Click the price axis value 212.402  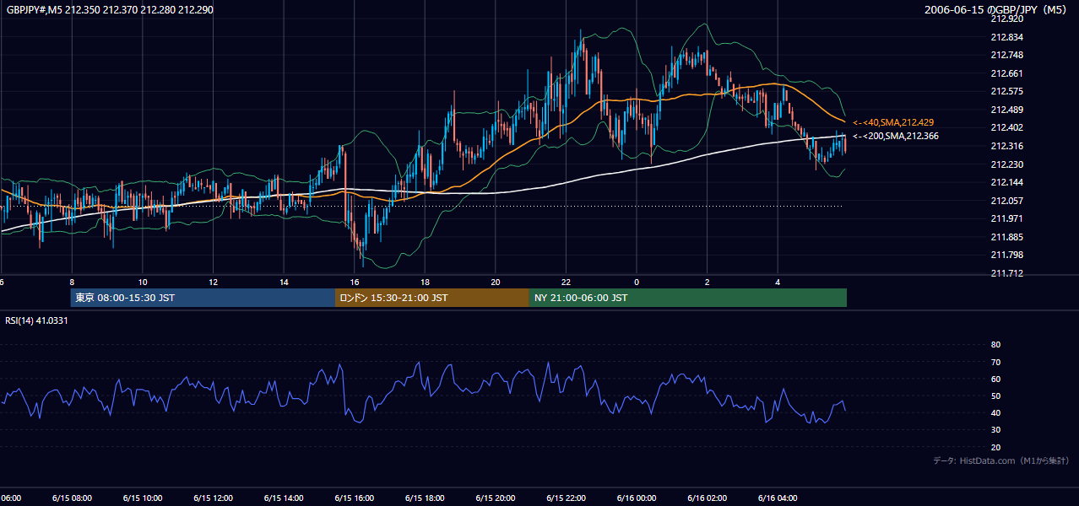pyautogui.click(x=1006, y=127)
